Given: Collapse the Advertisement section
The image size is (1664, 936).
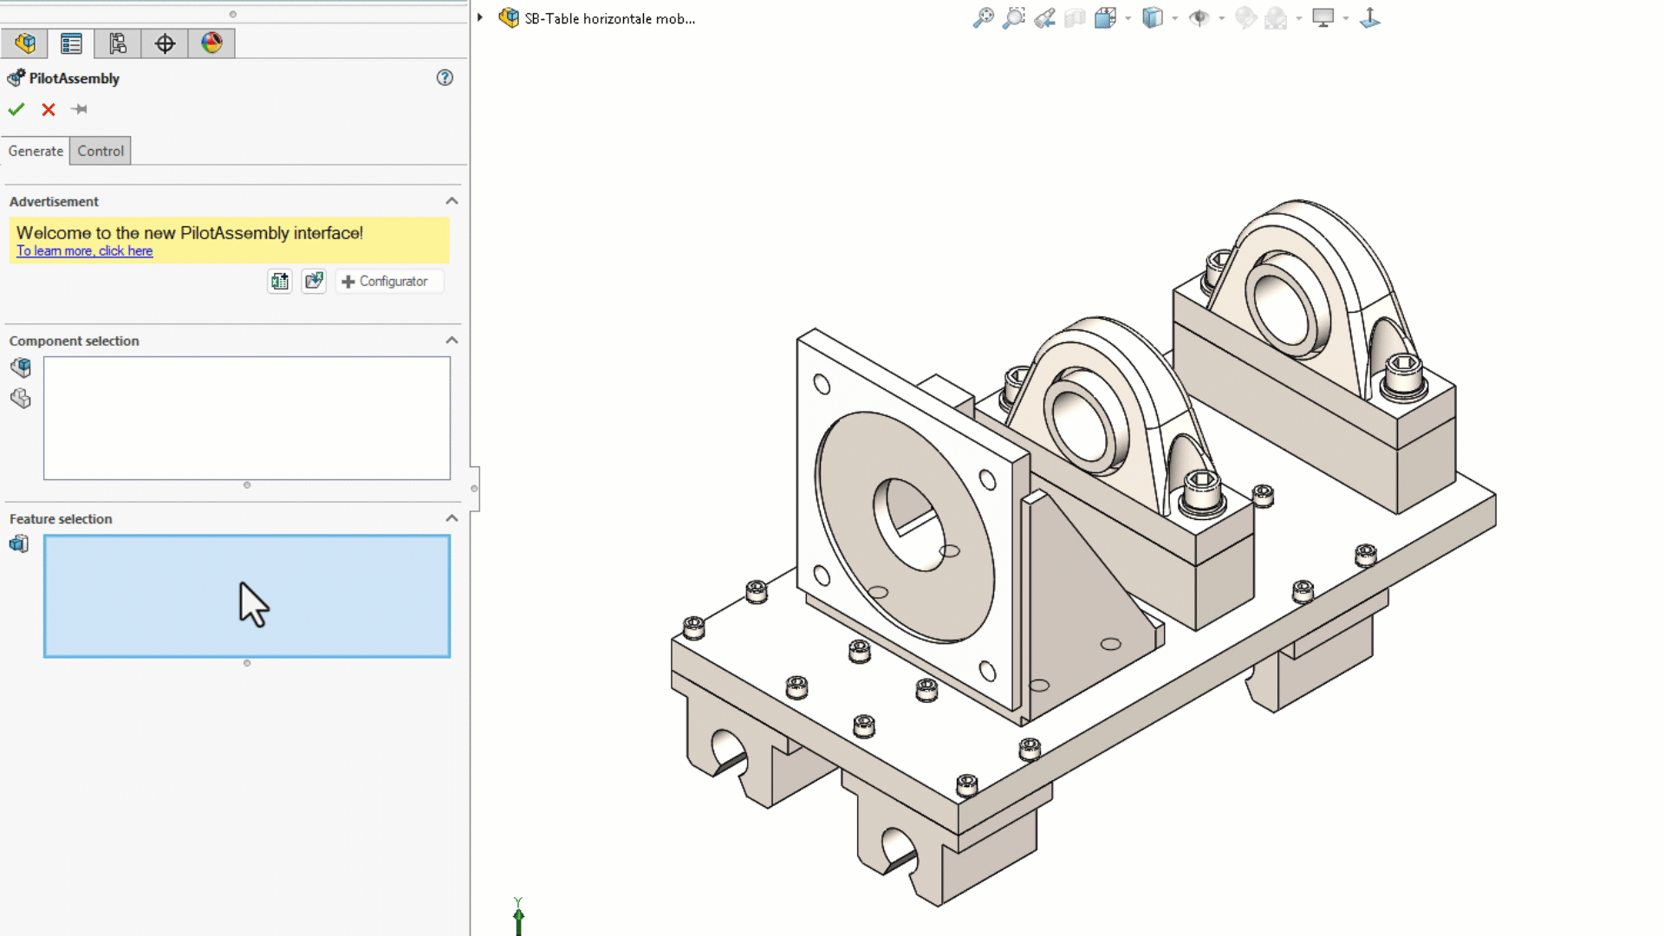Looking at the screenshot, I should pyautogui.click(x=452, y=201).
